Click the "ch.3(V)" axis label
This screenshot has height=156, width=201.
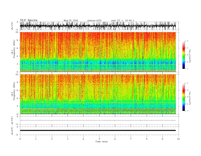click(12, 121)
